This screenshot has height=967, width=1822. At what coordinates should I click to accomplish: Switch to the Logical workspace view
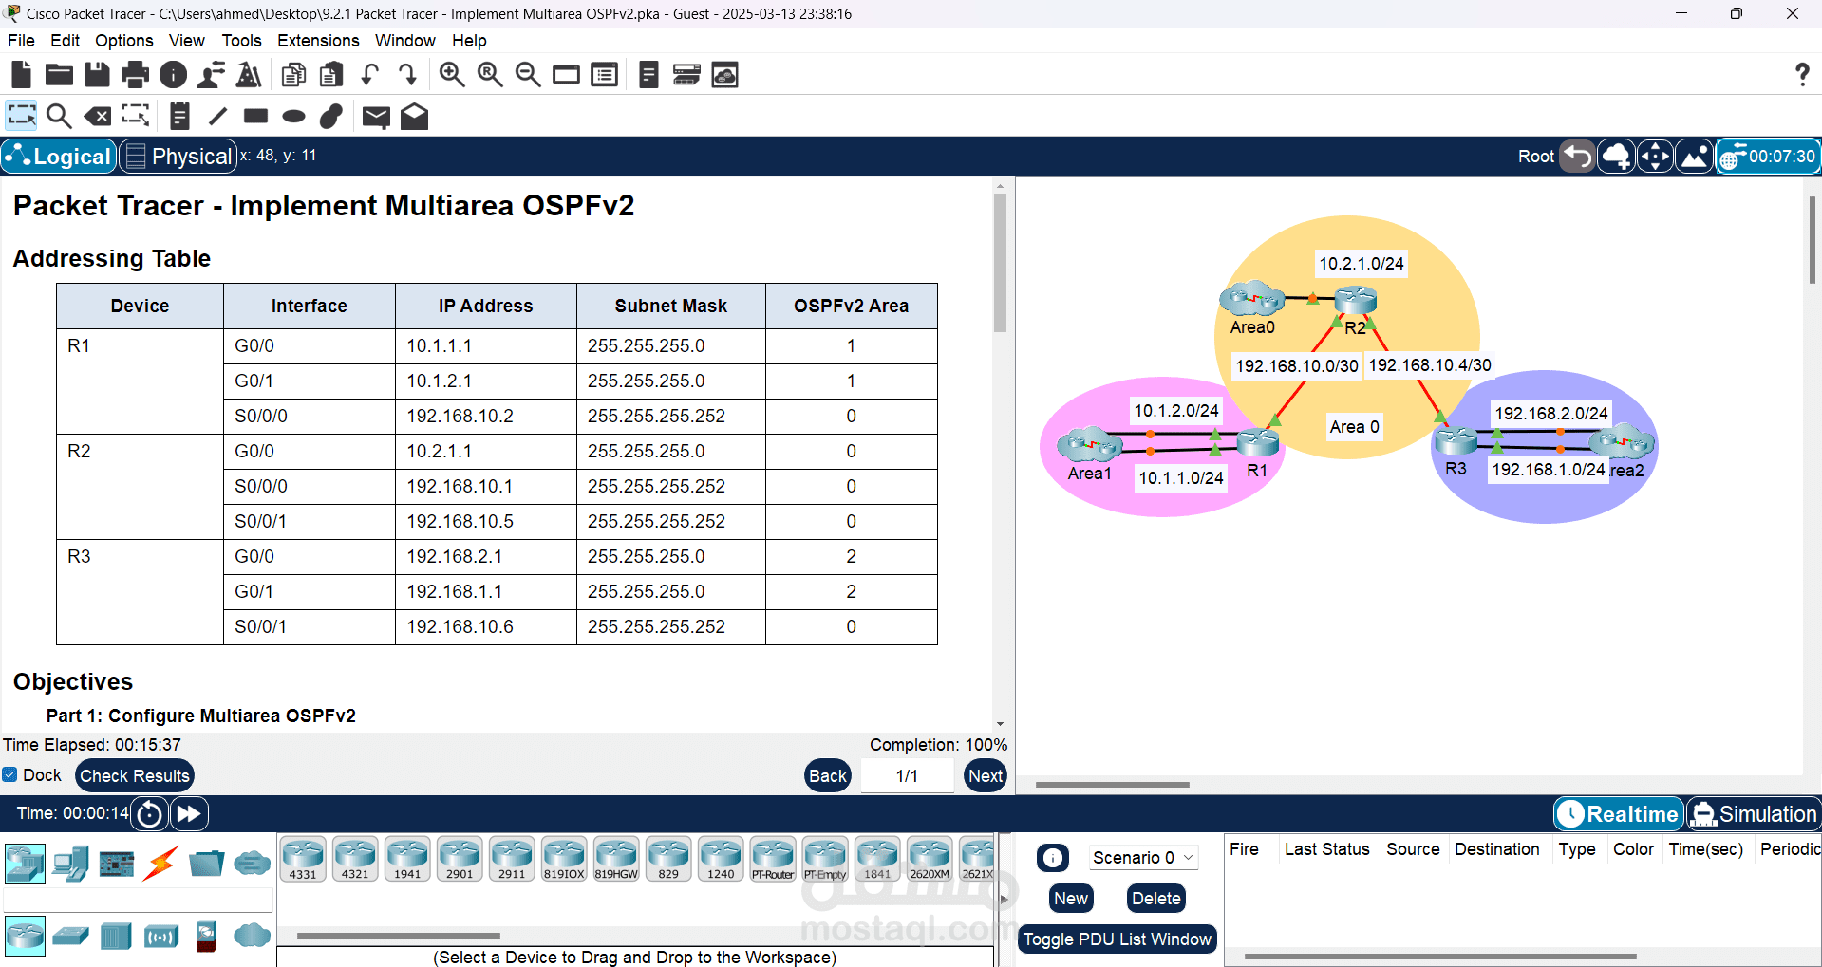(x=58, y=157)
